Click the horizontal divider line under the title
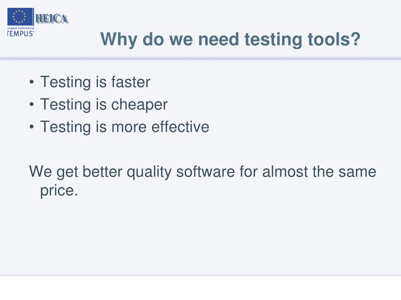Image resolution: width=401 pixels, height=300 pixels. pos(200,58)
